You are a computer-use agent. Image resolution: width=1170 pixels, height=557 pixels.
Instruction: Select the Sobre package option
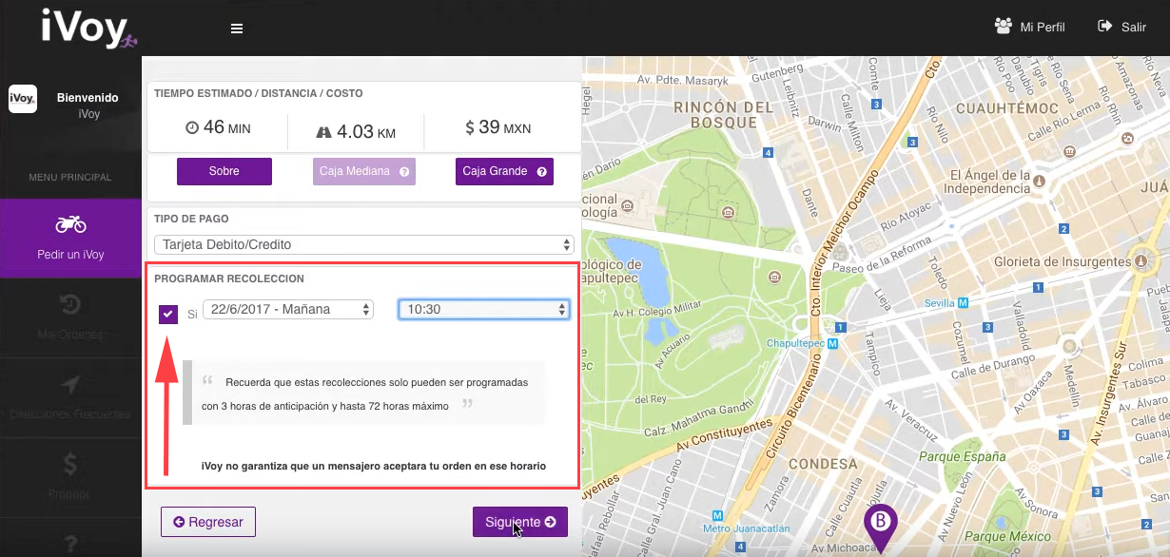click(224, 171)
